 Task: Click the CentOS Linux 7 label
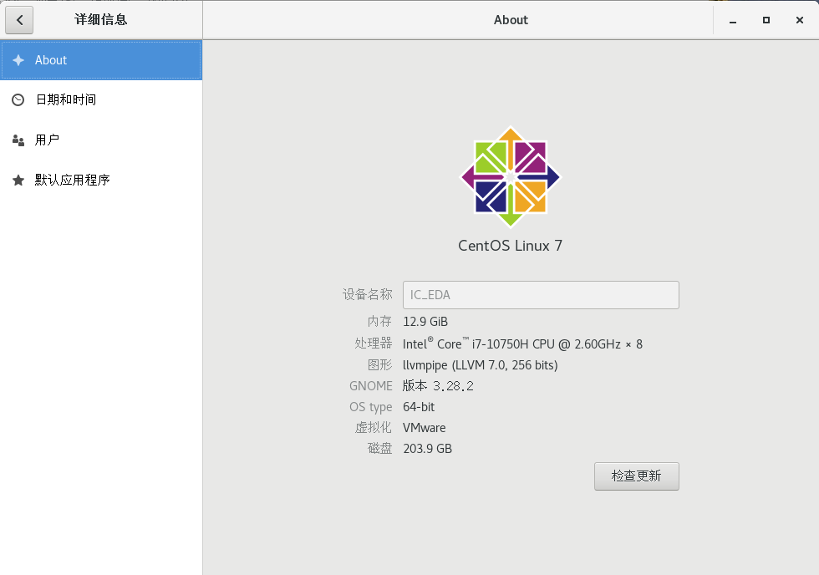pos(510,246)
